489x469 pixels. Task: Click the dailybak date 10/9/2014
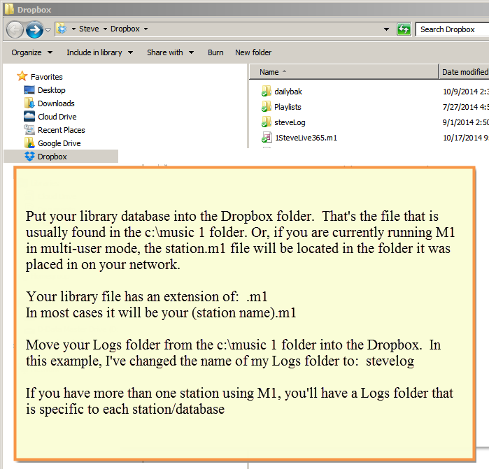tap(466, 92)
